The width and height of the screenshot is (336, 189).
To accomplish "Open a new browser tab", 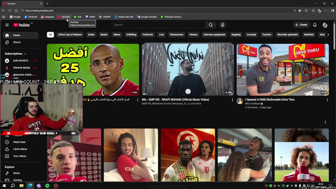I will click(47, 3).
